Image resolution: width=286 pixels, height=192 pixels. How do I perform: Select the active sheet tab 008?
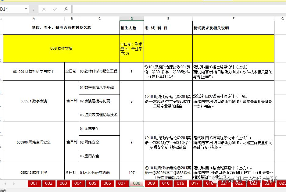[x=137, y=183]
